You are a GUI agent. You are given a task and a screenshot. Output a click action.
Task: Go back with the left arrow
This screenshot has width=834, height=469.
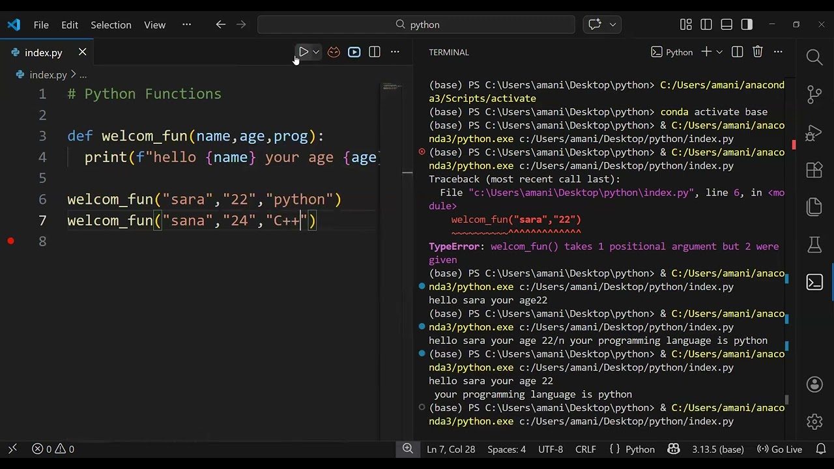221,25
